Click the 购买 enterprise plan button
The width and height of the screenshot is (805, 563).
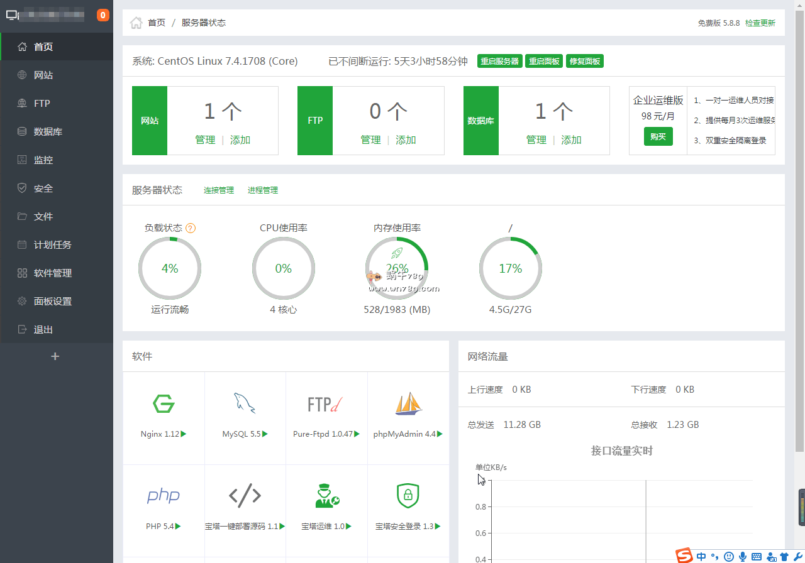658,136
